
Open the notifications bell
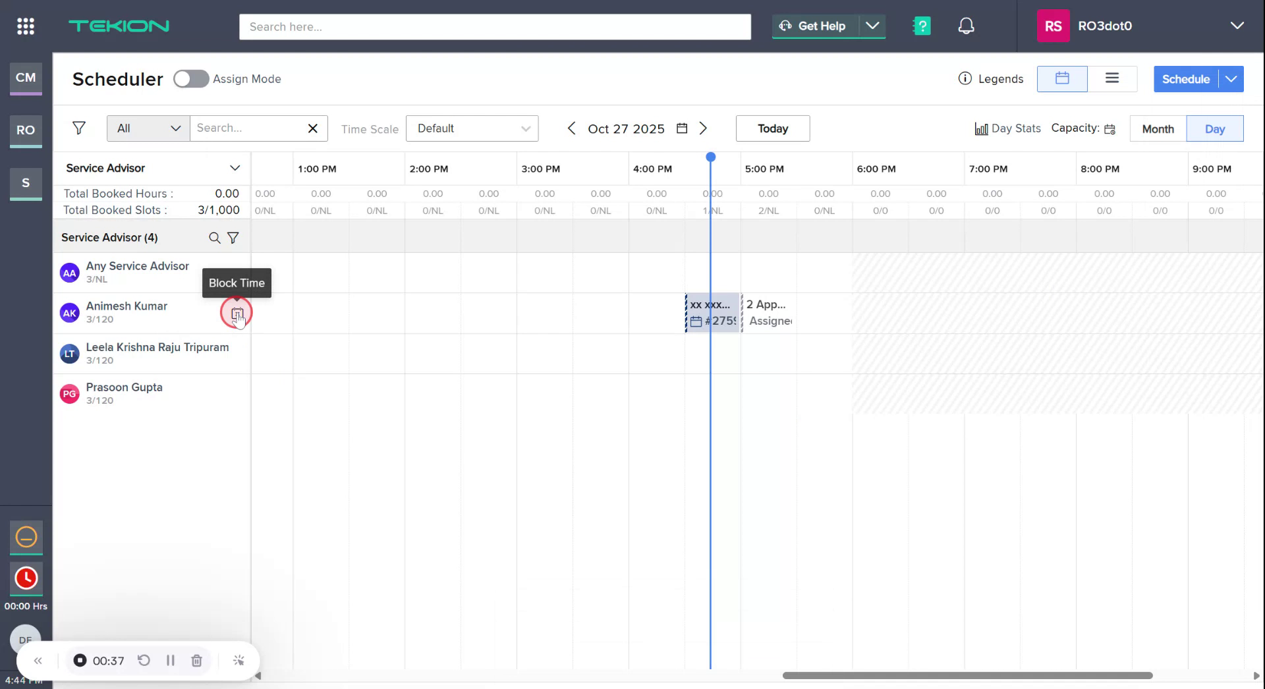pyautogui.click(x=966, y=26)
